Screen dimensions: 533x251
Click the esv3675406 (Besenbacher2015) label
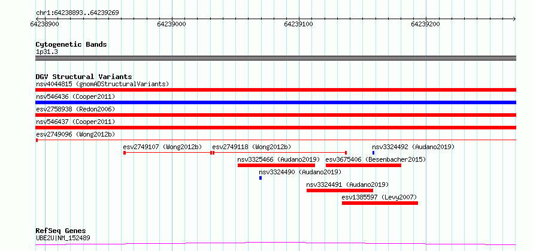[x=375, y=159]
